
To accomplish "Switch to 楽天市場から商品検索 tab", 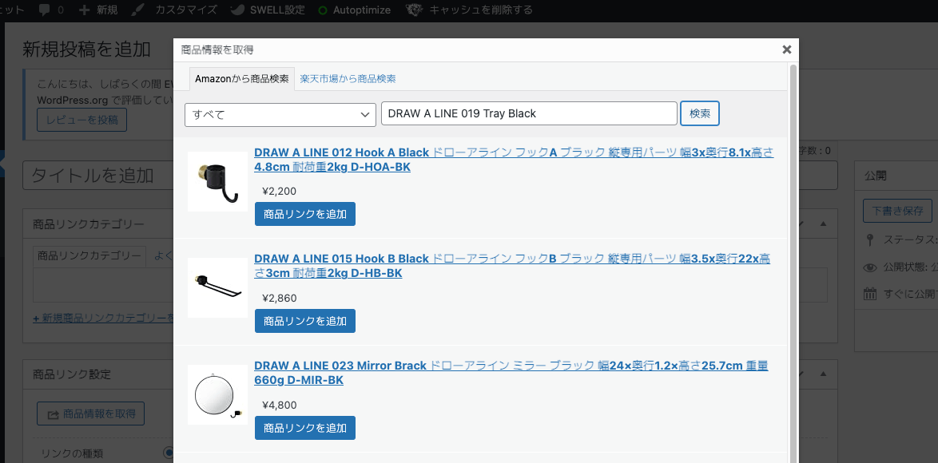I will (348, 79).
